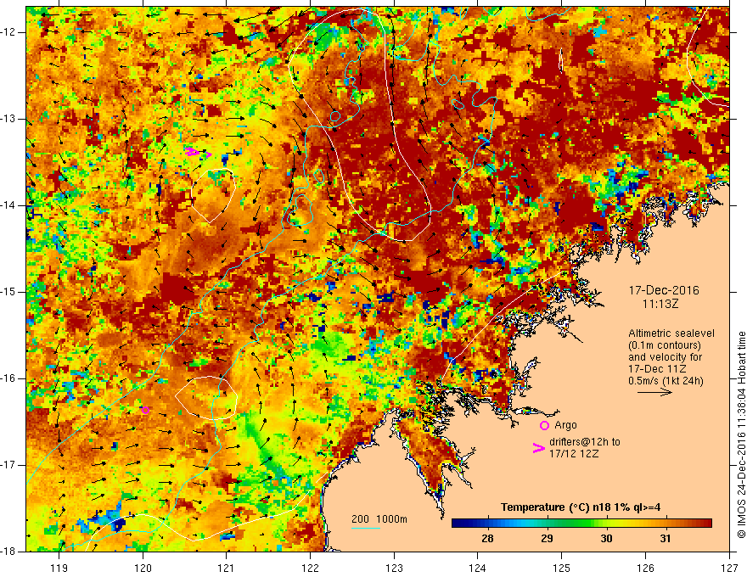This screenshot has width=747, height=577.
Task: Click the longitude 122 axis label
Action: [x=310, y=568]
